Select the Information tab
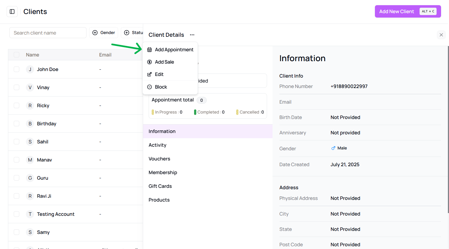 pos(208,131)
